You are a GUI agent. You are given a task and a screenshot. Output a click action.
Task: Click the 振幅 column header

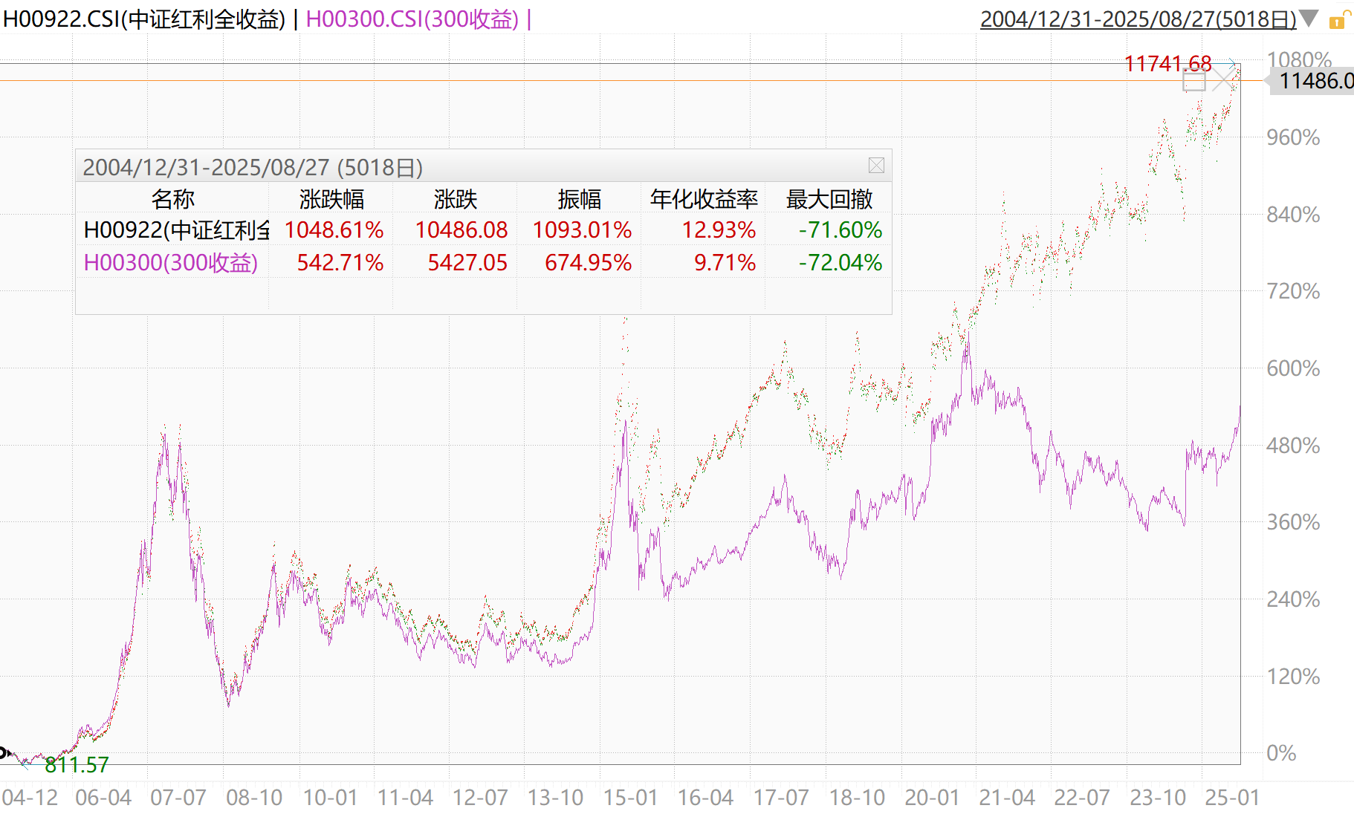coord(579,199)
